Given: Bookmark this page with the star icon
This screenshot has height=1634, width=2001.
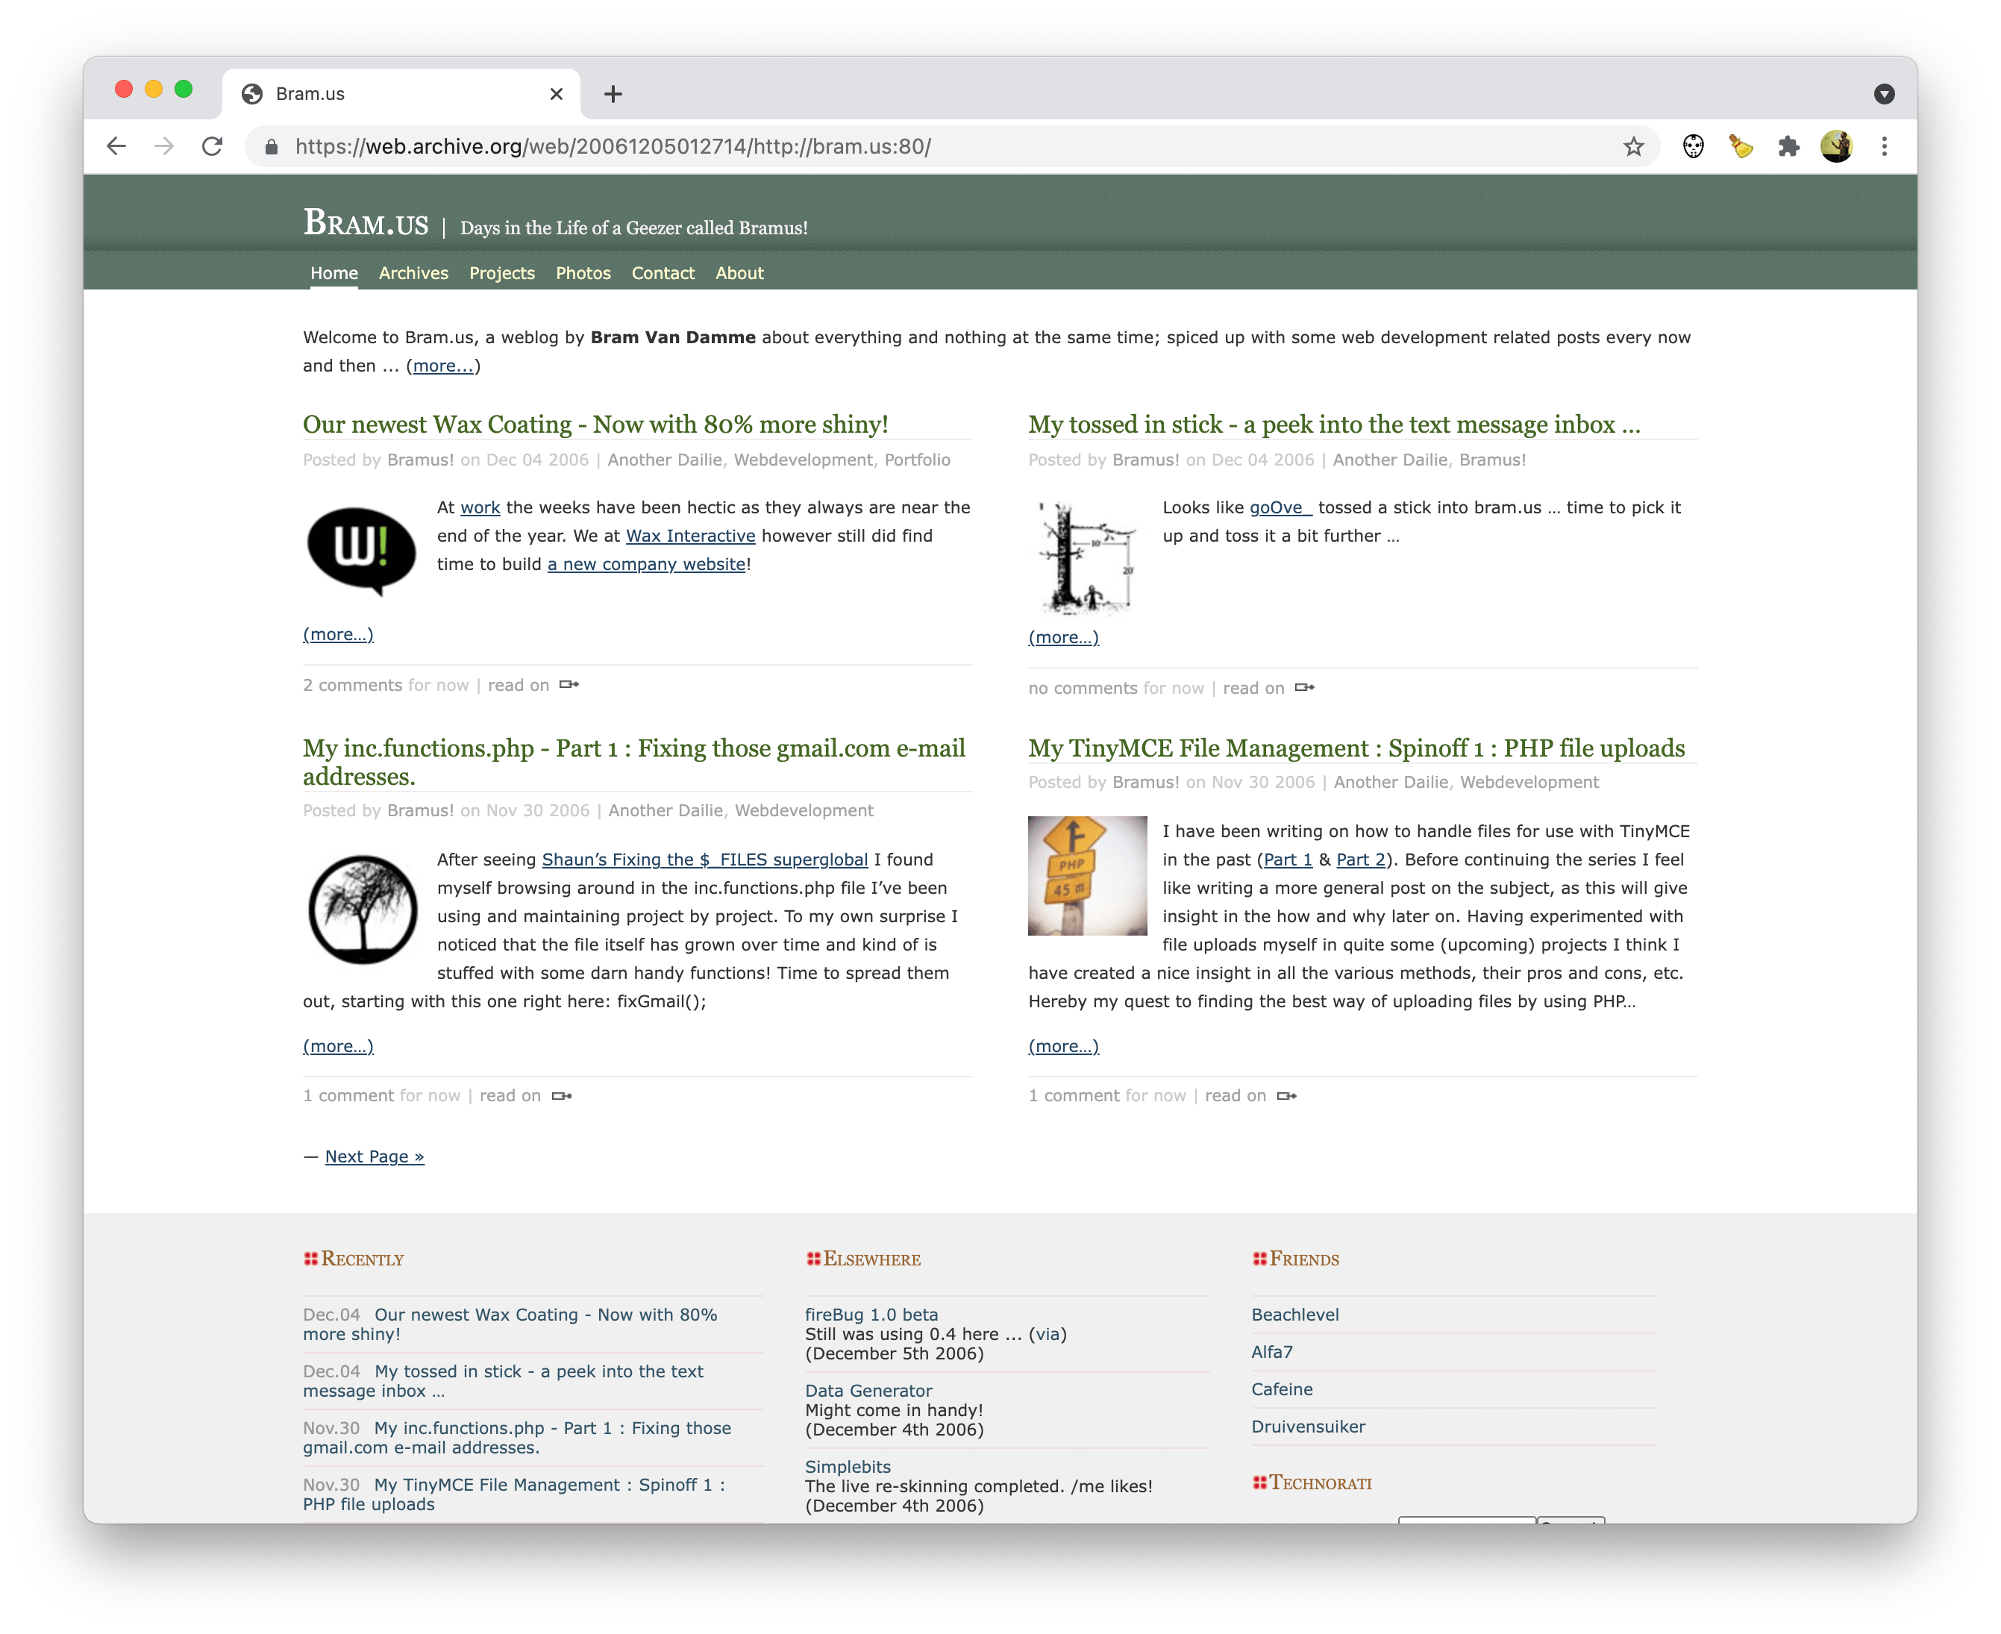Looking at the screenshot, I should pyautogui.click(x=1633, y=147).
